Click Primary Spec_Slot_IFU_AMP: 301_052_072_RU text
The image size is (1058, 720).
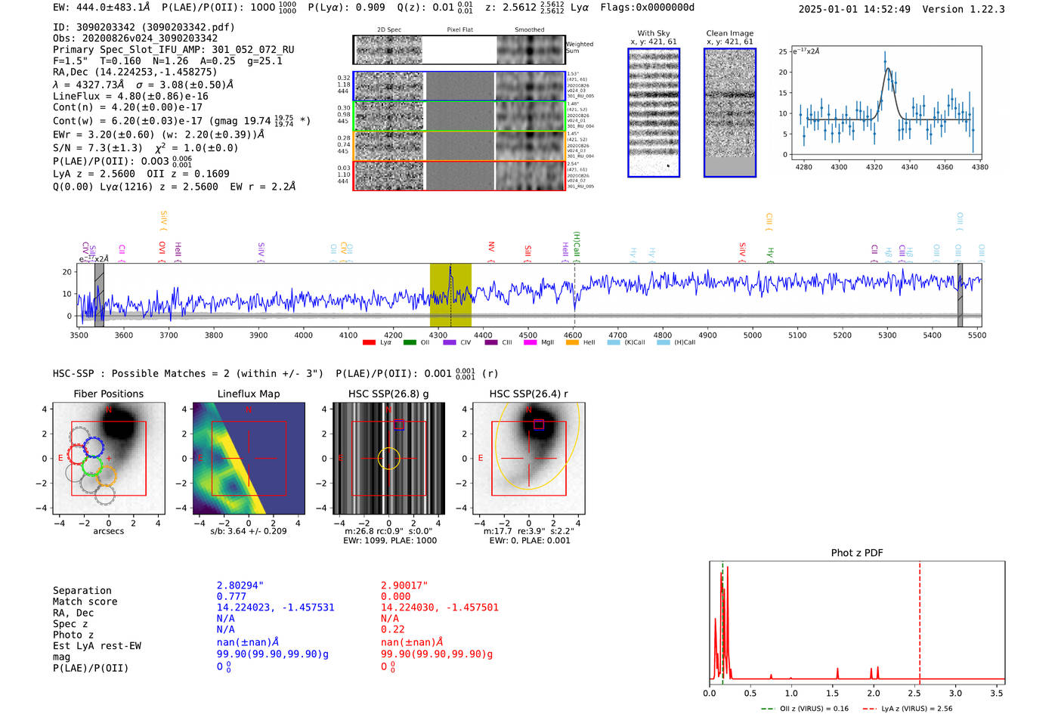tap(174, 50)
